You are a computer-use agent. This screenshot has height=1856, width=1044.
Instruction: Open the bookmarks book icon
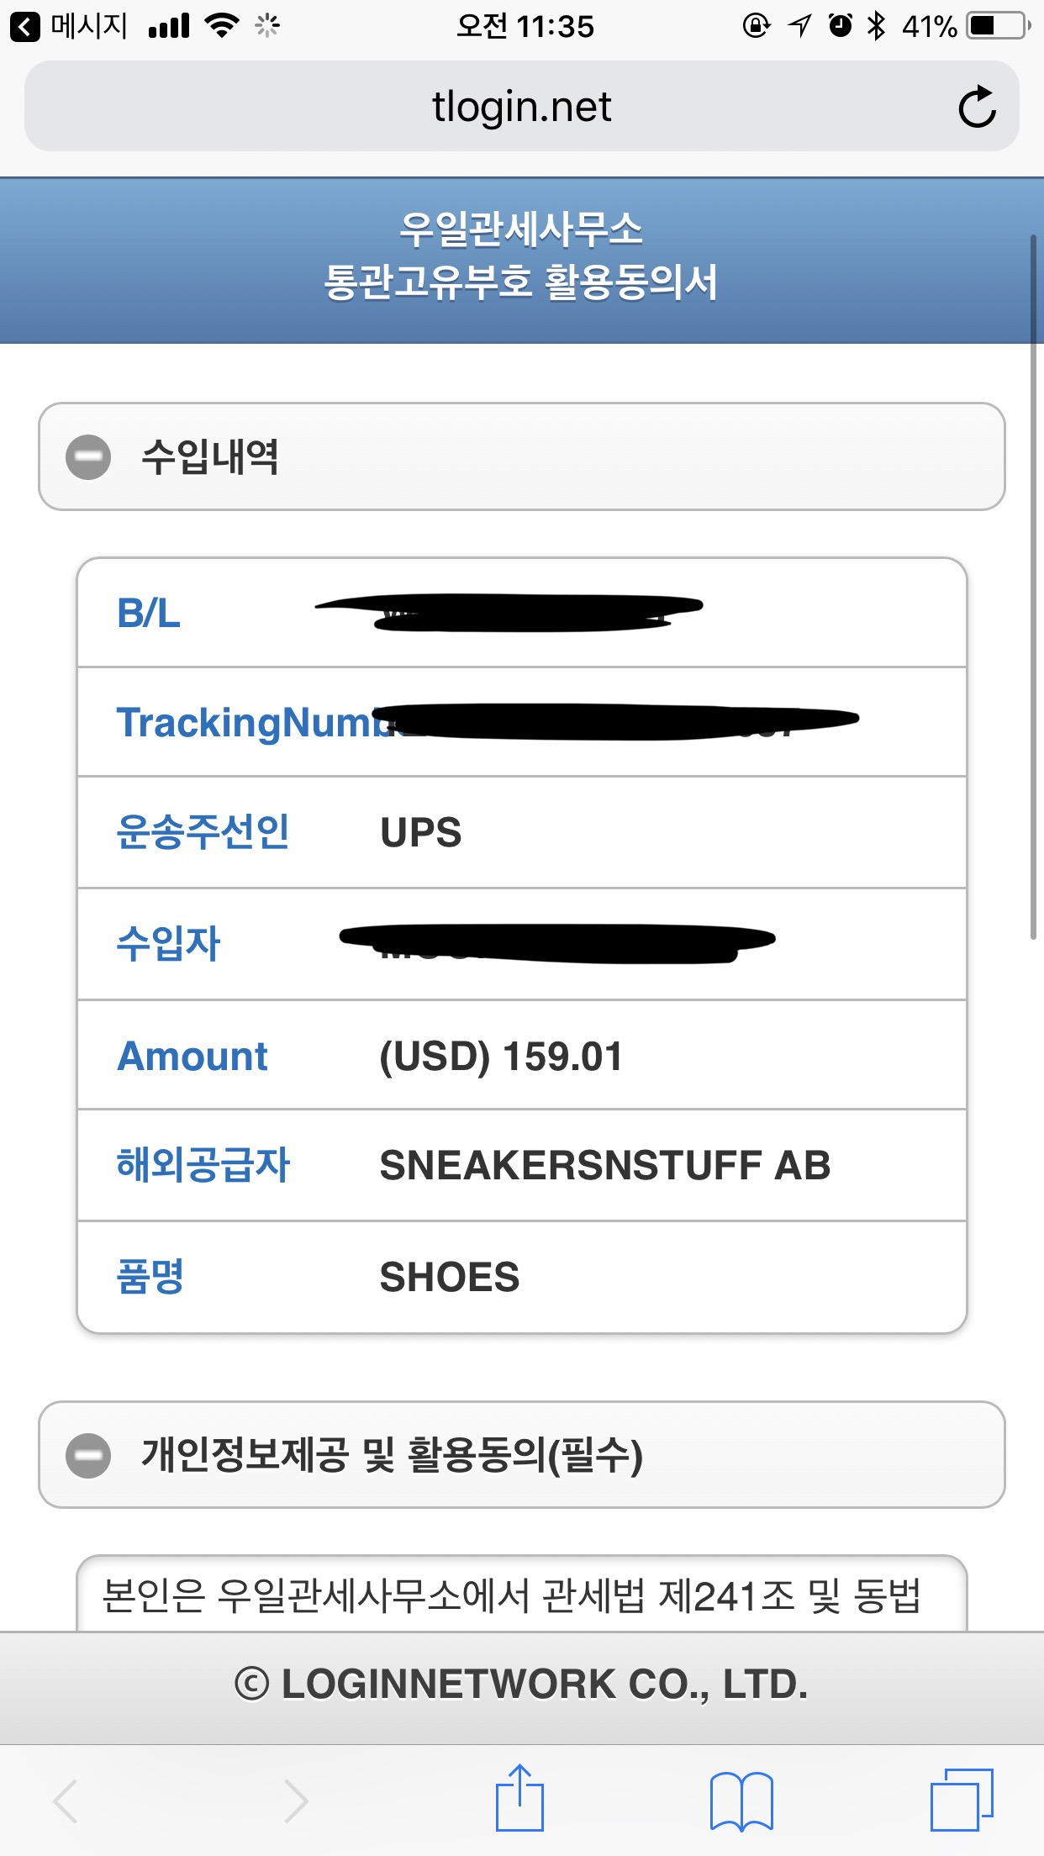coord(741,1801)
